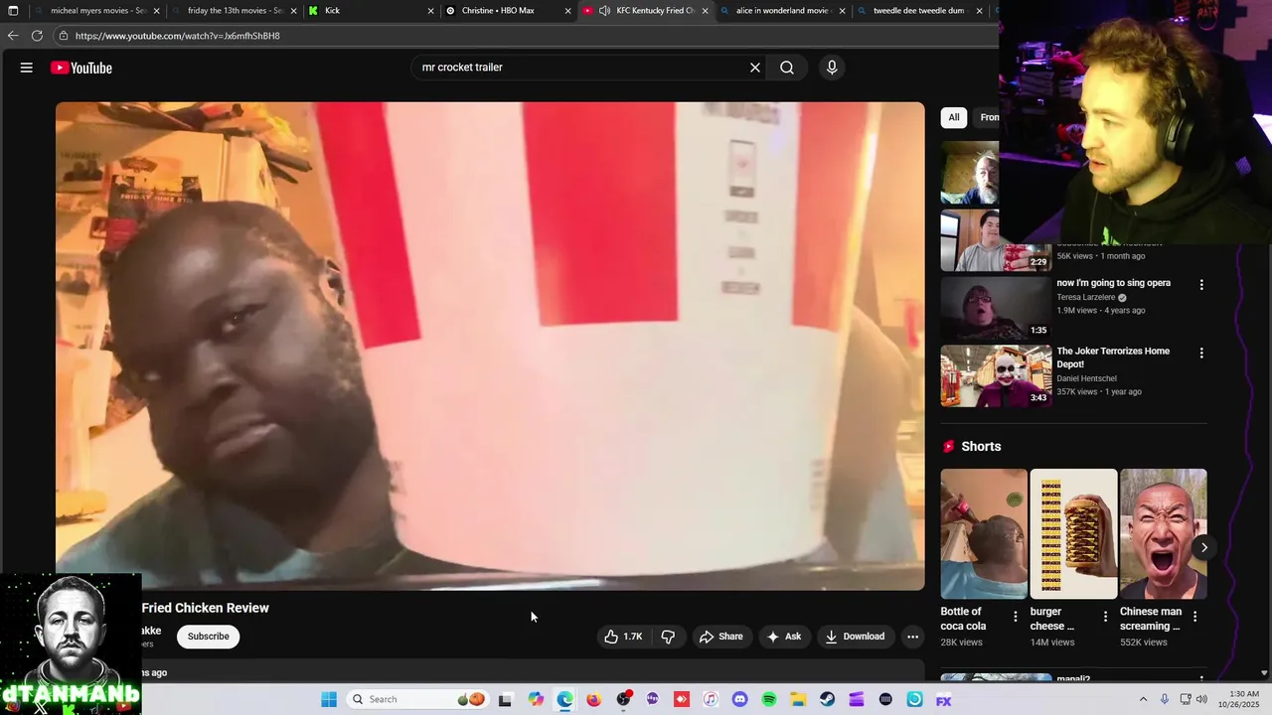1272x715 pixels.
Task: Click the search magnifier button
Action: coord(787,68)
